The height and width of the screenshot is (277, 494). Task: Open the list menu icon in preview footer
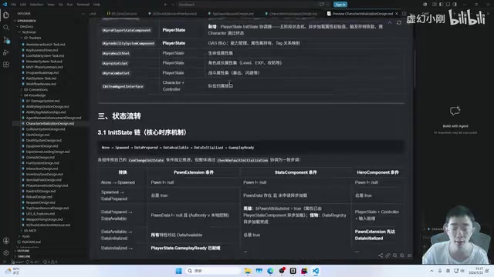pos(410,255)
